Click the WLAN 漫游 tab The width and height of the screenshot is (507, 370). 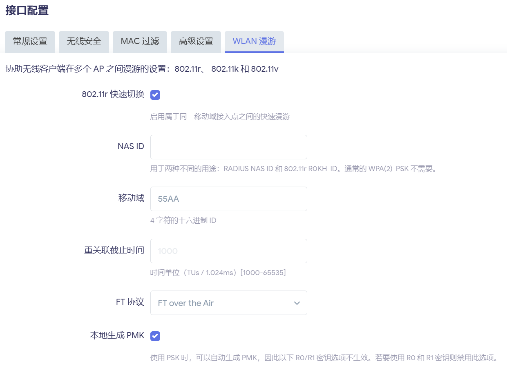(x=254, y=42)
